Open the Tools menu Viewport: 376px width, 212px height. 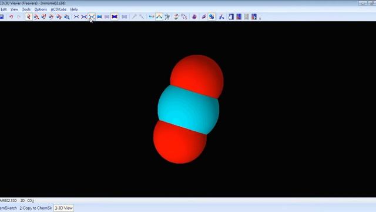[x=26, y=9]
